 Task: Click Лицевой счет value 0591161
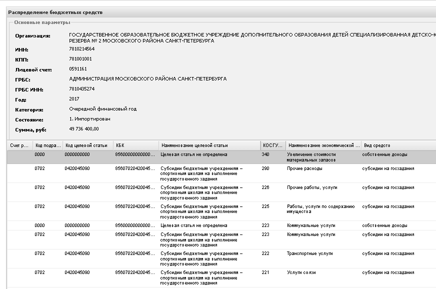pos(78,69)
